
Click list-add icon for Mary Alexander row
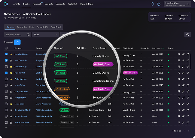(179, 91)
